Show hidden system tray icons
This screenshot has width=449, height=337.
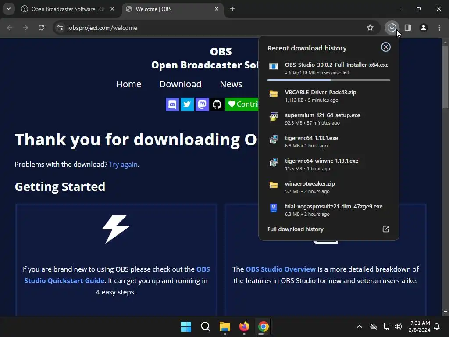[360, 326]
